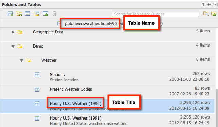Click the Hourly U.S. Weather (1990) table icon

coord(37,104)
